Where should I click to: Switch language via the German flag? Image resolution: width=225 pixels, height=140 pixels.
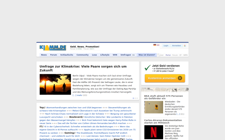(x=154, y=45)
